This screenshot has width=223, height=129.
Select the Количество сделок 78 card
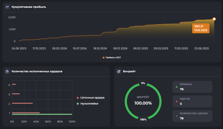pyautogui.click(x=192, y=116)
